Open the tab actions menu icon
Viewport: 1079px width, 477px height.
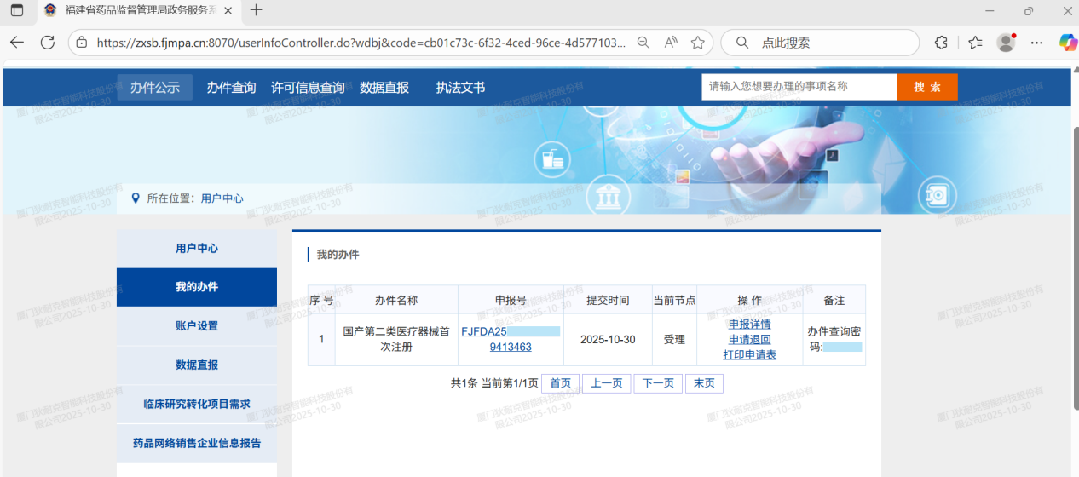click(x=17, y=10)
